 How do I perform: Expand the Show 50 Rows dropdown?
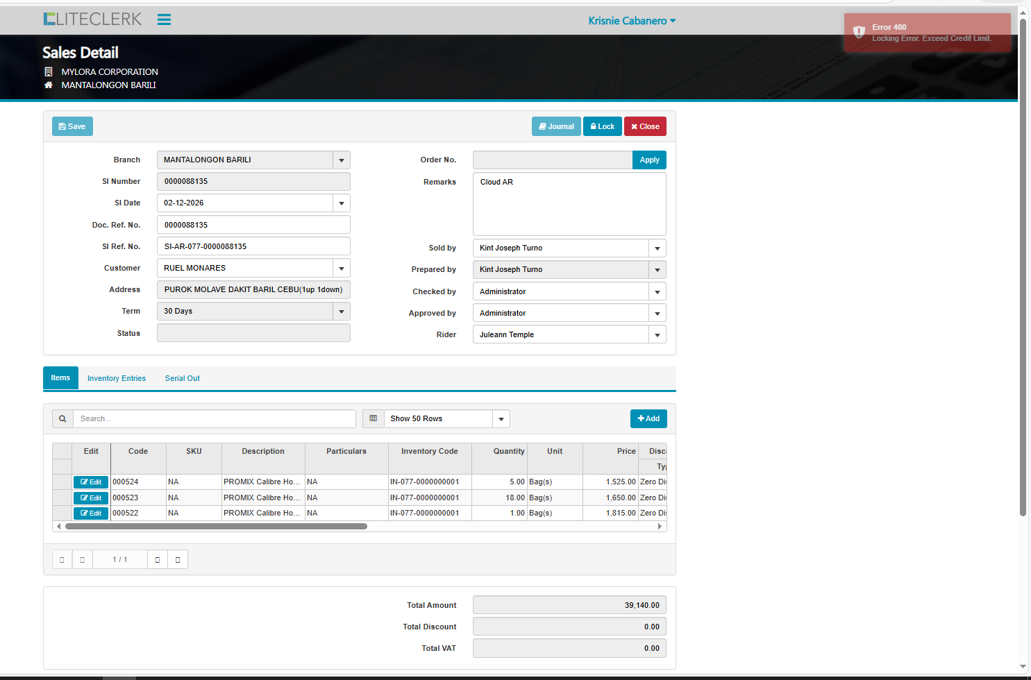(501, 419)
